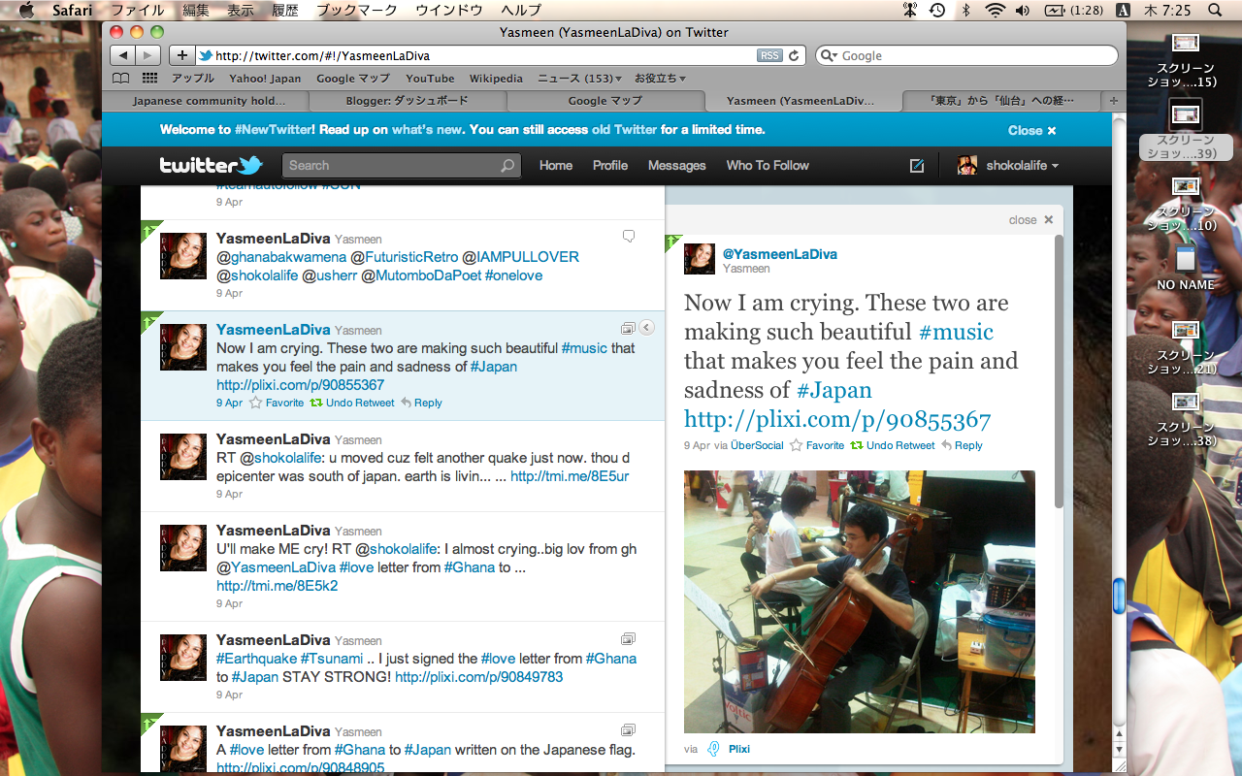The height and width of the screenshot is (776, 1242).
Task: Click Reply in the highlighted tweet
Action: tap(421, 403)
